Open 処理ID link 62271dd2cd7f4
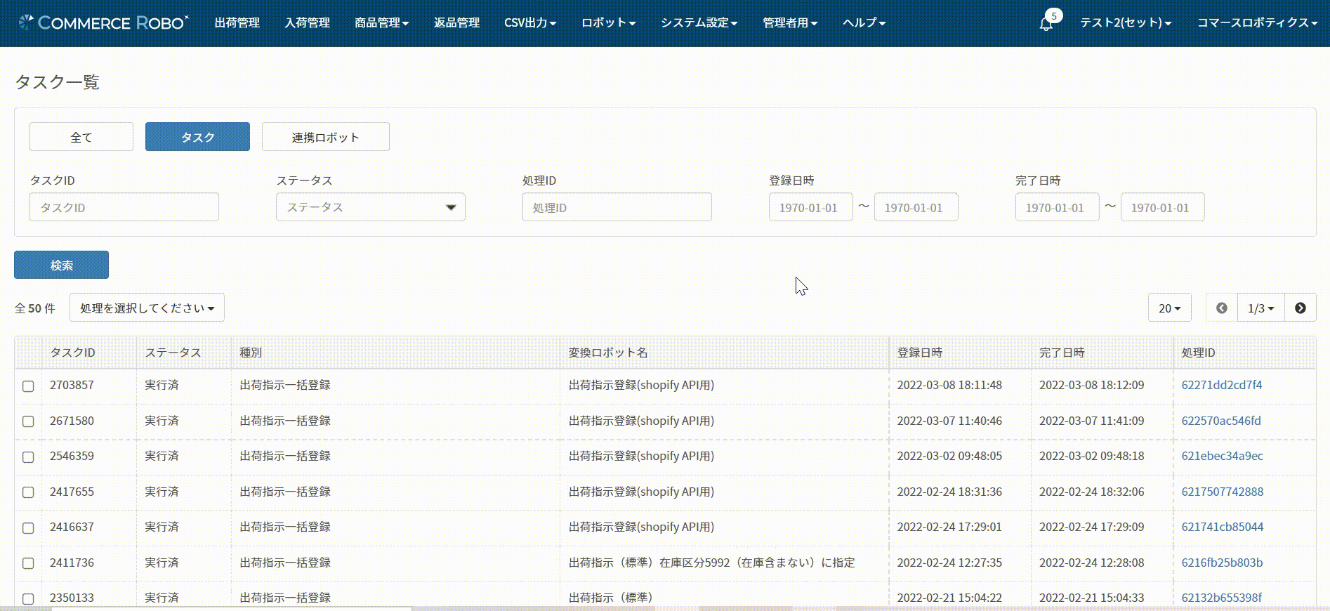The image size is (1330, 611). [x=1222, y=385]
